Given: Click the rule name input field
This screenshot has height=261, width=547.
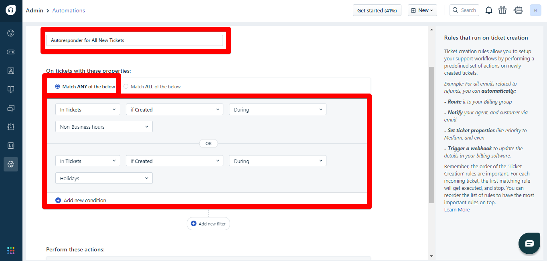Looking at the screenshot, I should [x=134, y=40].
